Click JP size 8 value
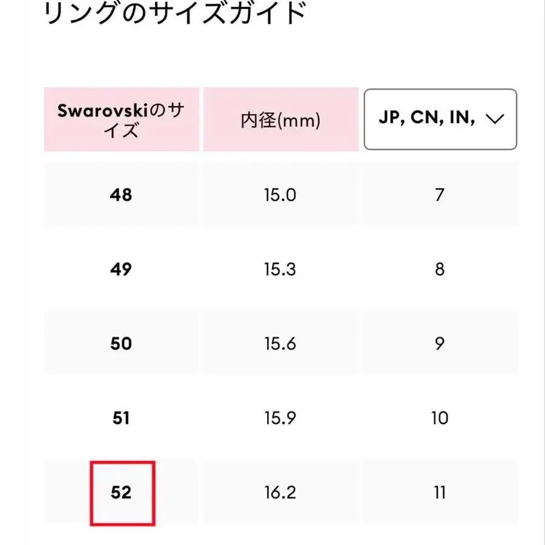 point(439,269)
